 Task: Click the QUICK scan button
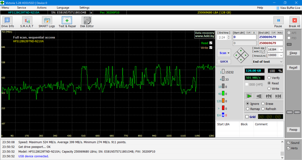(224, 61)
